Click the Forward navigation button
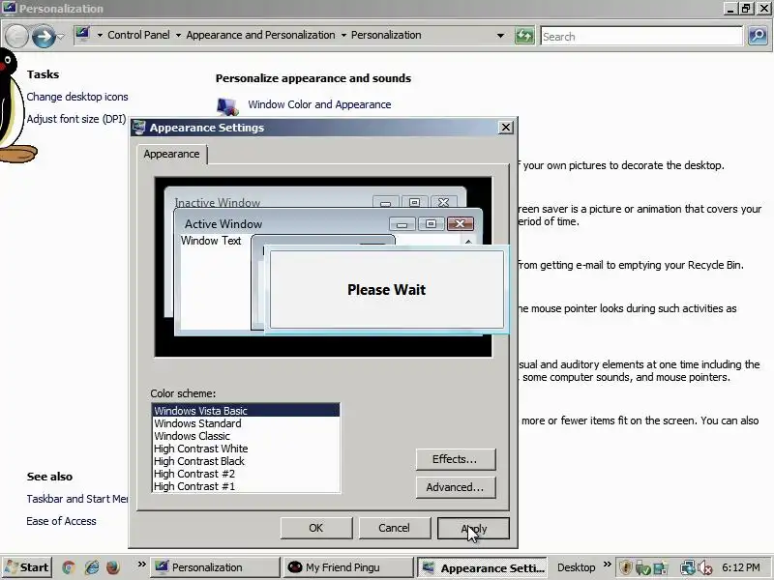 click(44, 37)
